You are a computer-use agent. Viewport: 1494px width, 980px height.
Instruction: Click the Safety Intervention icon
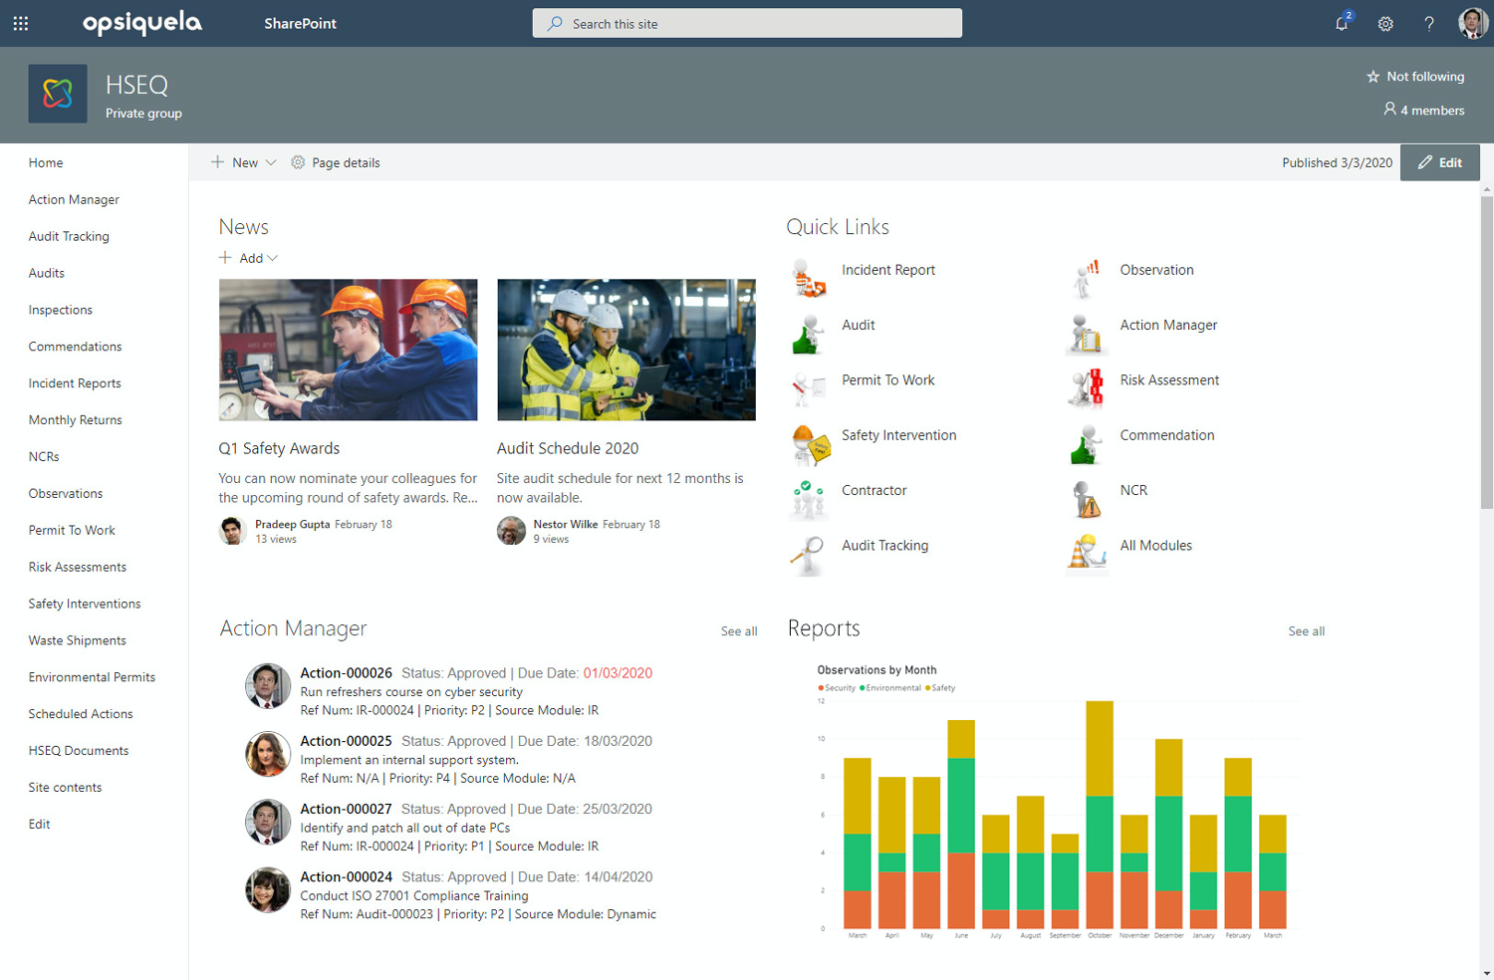point(809,445)
